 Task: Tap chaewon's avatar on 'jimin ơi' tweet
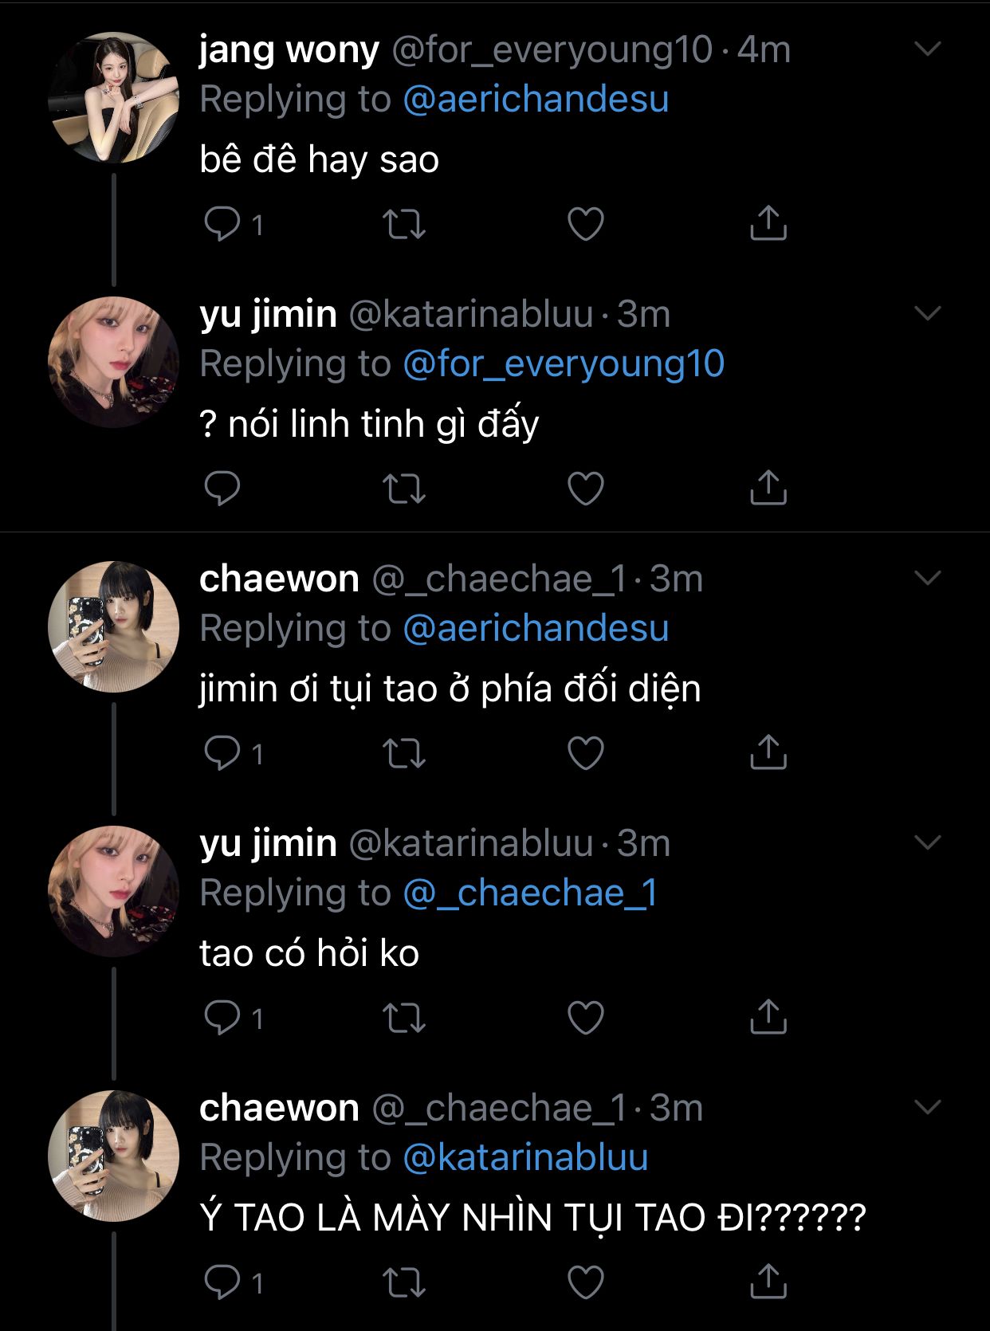113,626
